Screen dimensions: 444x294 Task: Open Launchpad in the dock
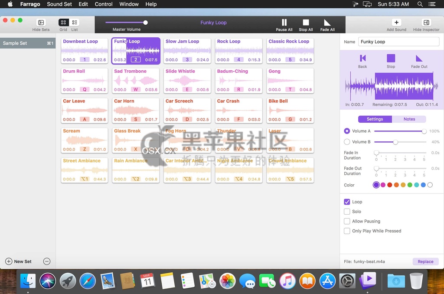point(68,281)
